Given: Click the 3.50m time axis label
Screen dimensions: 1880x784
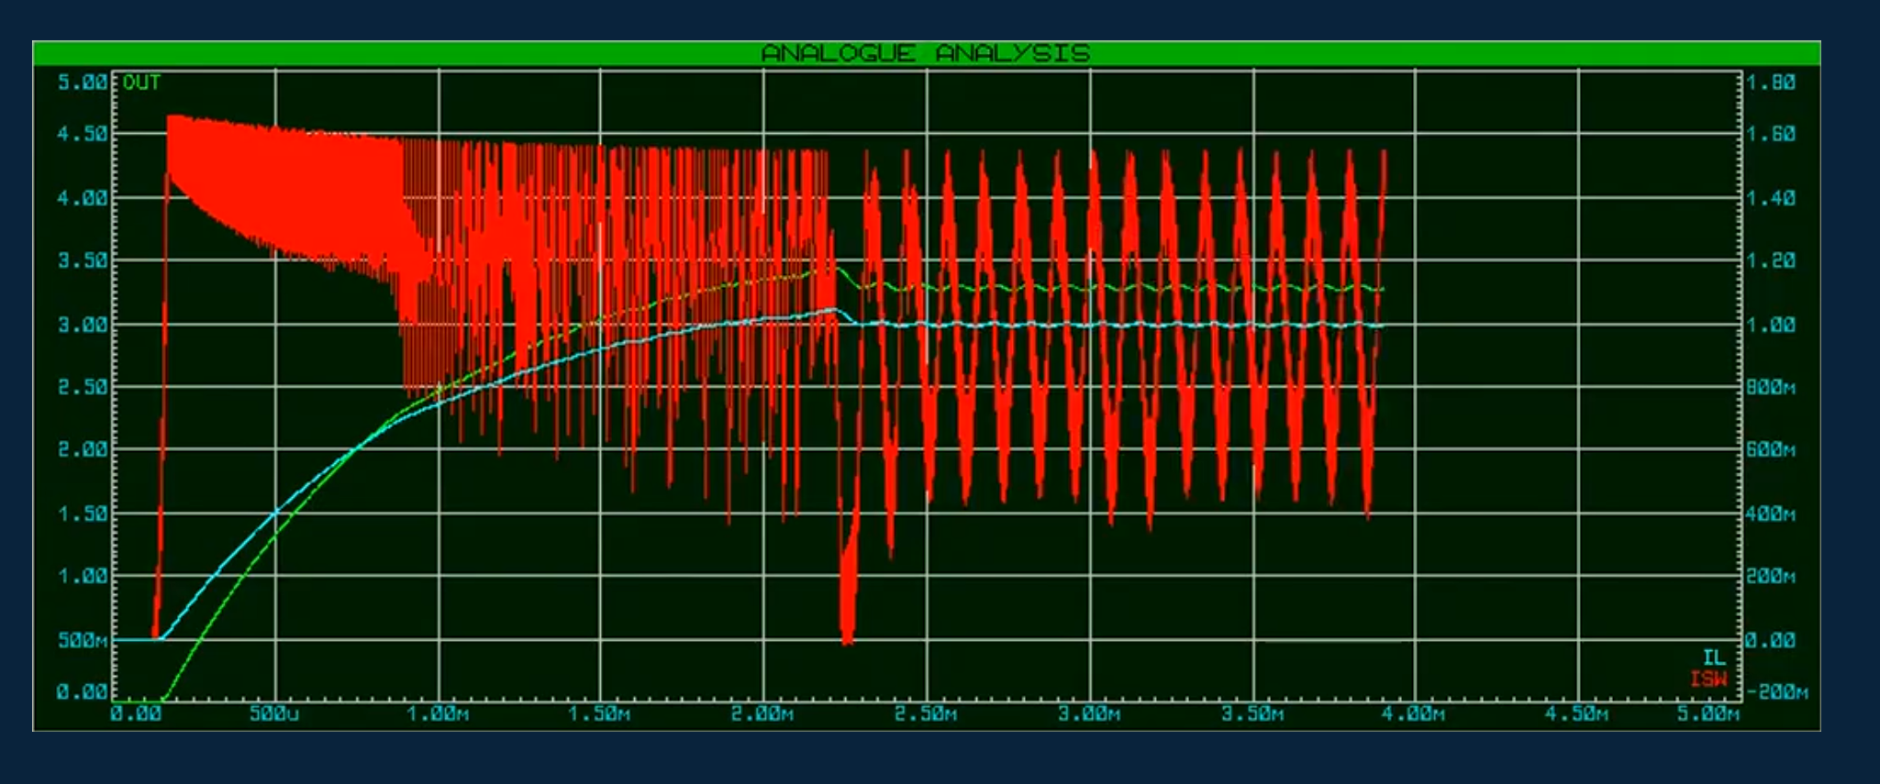Looking at the screenshot, I should point(1252,713).
